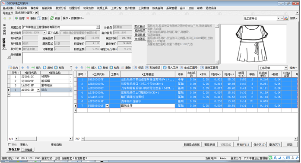This screenshot has width=301, height=163.
Task: Select part row SJ00610C 领荷叶
Action: pyautogui.click(x=40, y=77)
